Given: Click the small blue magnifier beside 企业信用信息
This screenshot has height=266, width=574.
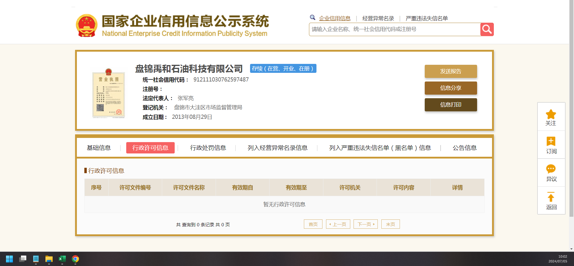Looking at the screenshot, I should (x=313, y=18).
